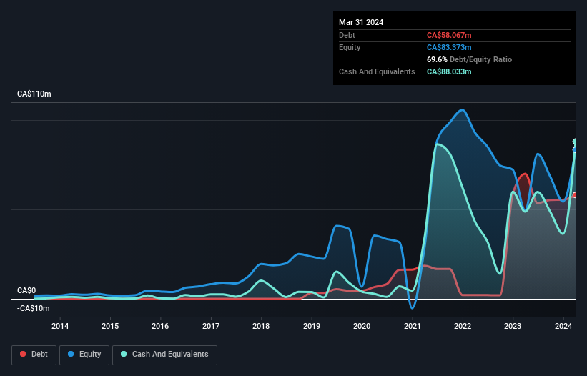
Task: Click the 2014 x-axis label
Action: tap(60, 326)
